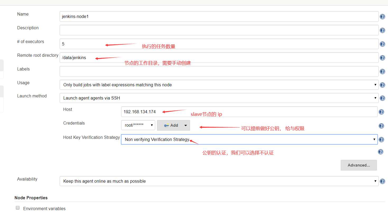Image resolution: width=388 pixels, height=213 pixels.
Task: Click the Advanced... button
Action: click(x=359, y=165)
